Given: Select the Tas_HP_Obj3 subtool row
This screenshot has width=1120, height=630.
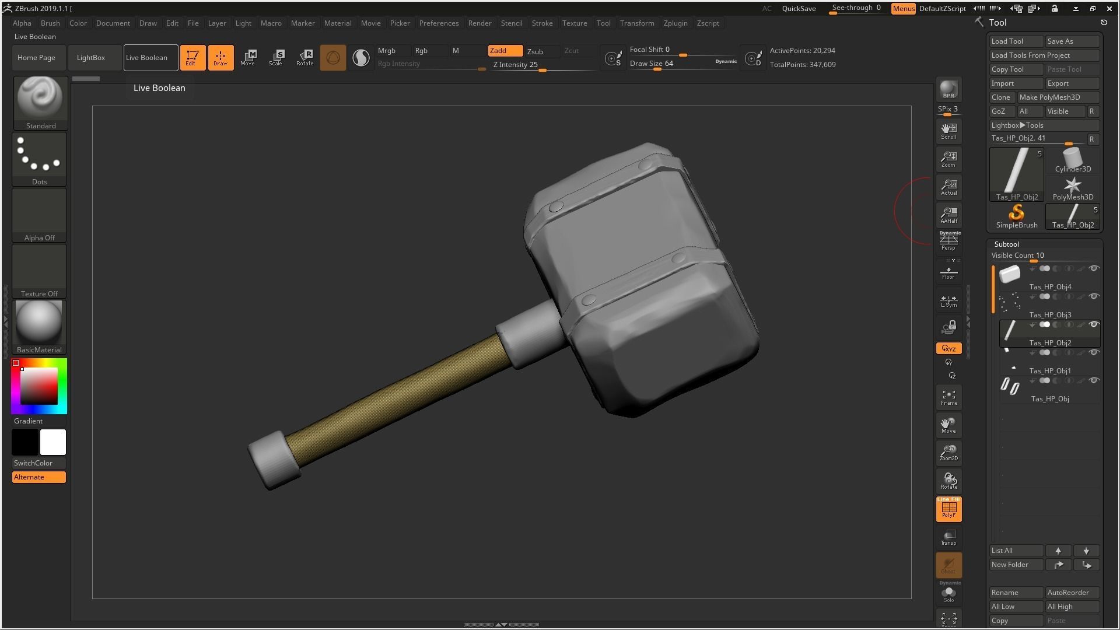Looking at the screenshot, I should coord(1049,306).
